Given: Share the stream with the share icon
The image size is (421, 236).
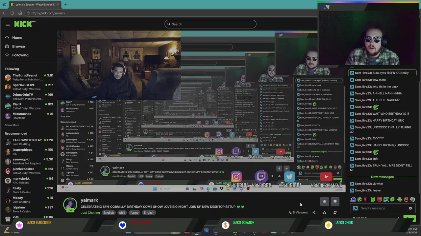Looking at the screenshot, I should [314, 212].
